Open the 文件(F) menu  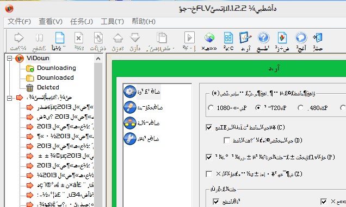coord(19,22)
